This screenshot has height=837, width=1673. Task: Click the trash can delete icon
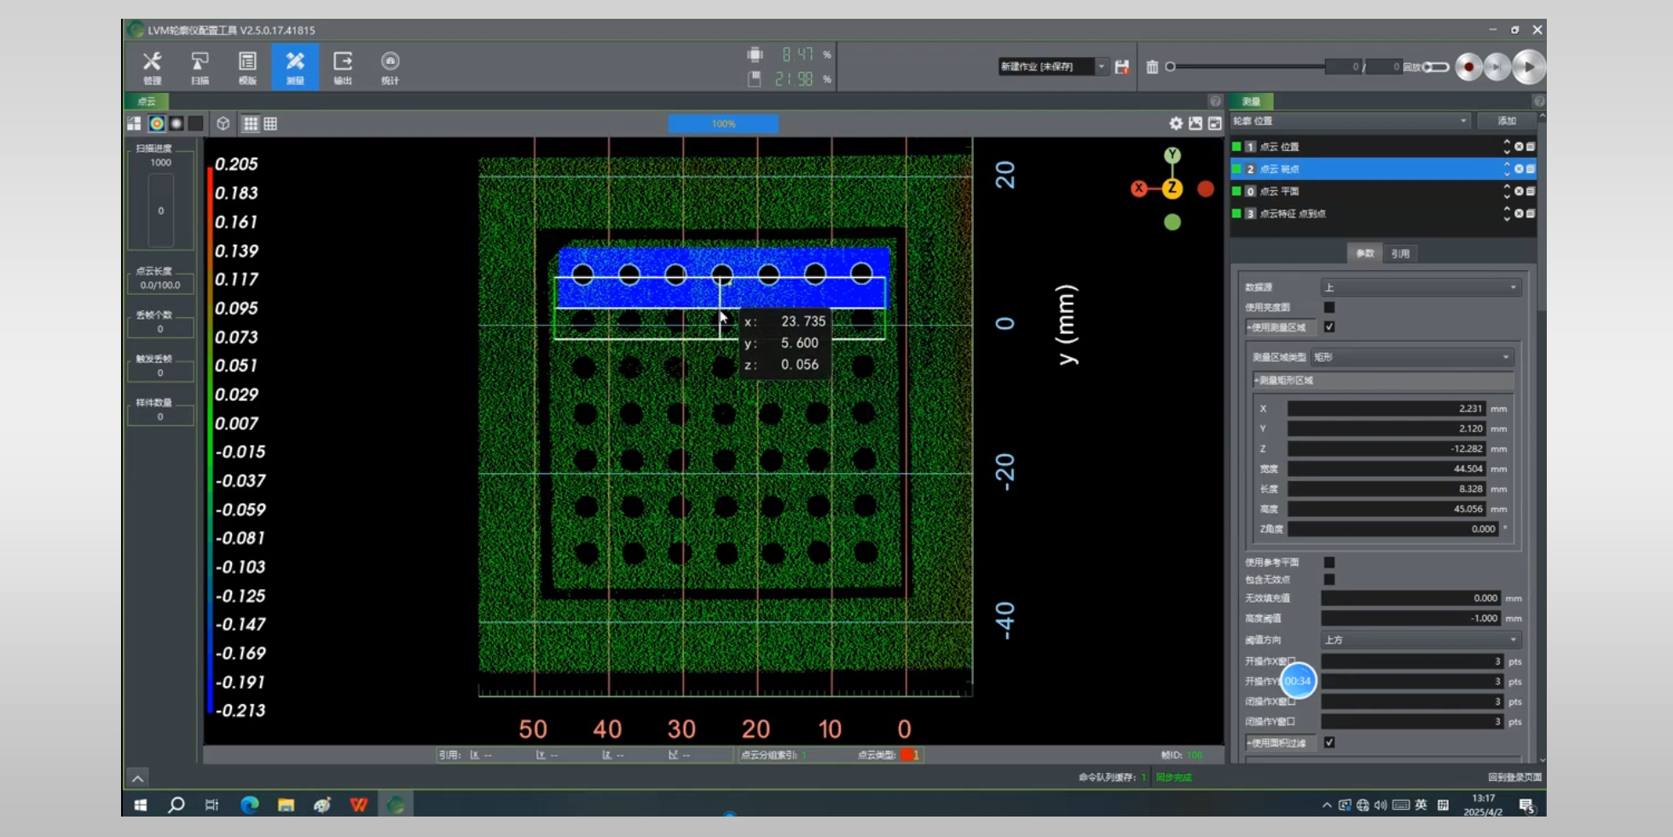pyautogui.click(x=1152, y=66)
